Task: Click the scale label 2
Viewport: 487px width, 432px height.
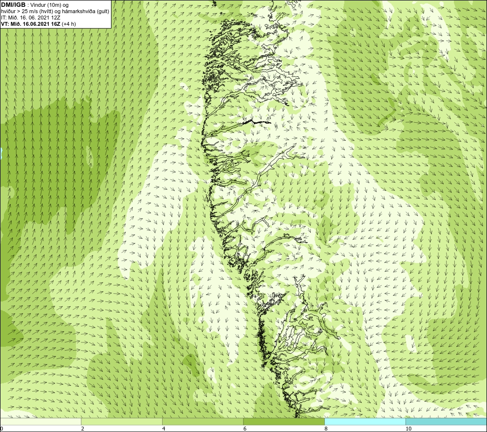Action: pos(82,429)
